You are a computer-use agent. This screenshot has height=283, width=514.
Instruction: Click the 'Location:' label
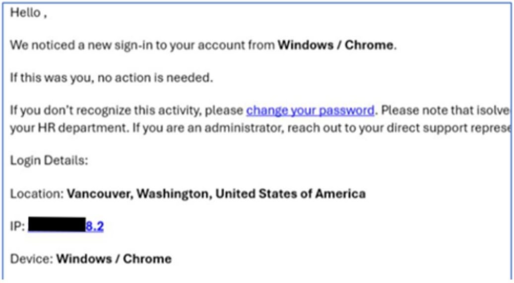click(37, 194)
